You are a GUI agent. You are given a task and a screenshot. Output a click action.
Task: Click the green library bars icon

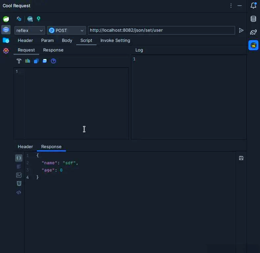coord(28,61)
